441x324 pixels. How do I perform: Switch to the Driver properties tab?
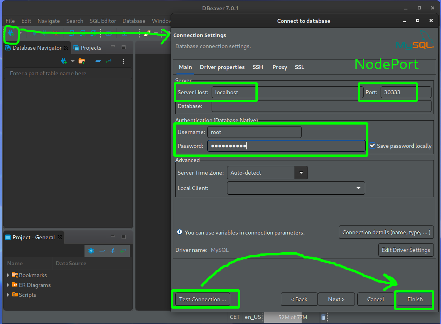pyautogui.click(x=222, y=67)
